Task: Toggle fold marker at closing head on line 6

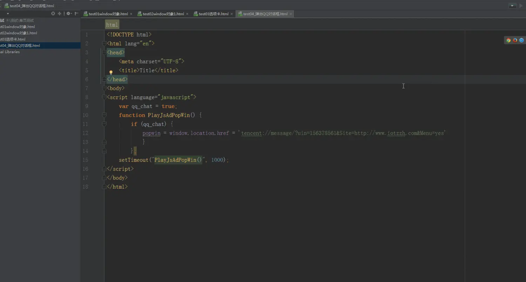Action: [x=104, y=79]
